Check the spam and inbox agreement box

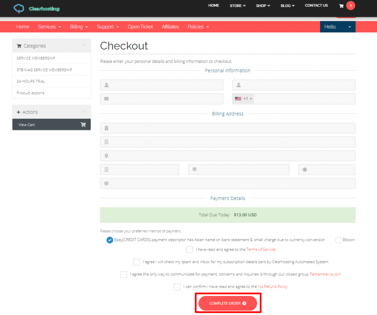(136, 262)
